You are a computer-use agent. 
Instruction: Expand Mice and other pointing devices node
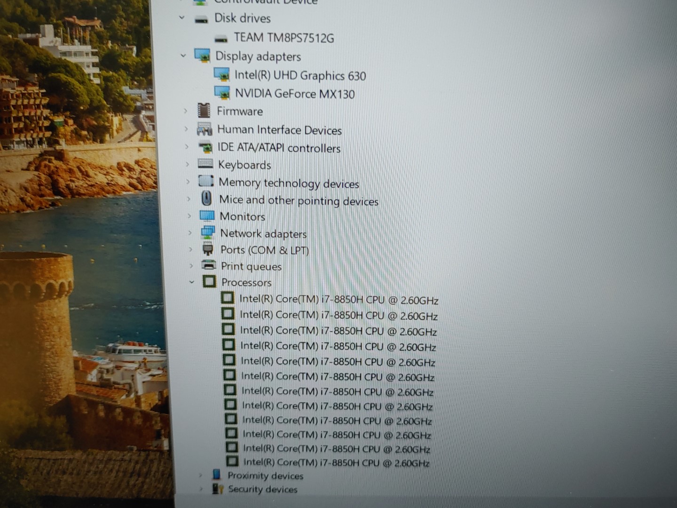pyautogui.click(x=189, y=199)
